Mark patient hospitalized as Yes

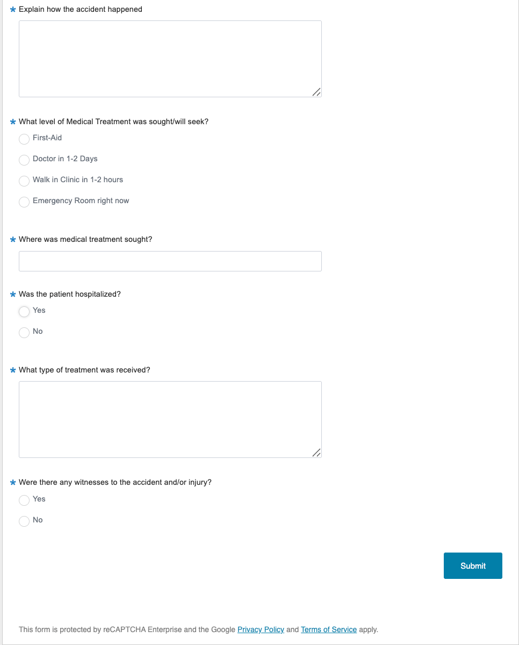tap(24, 312)
